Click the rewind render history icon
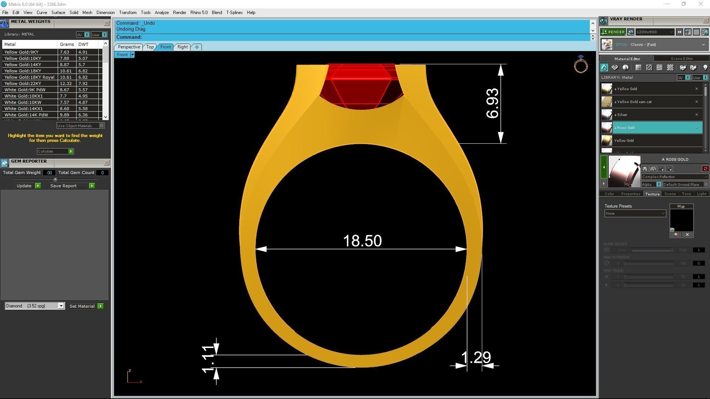The width and height of the screenshot is (710, 399). click(x=679, y=32)
